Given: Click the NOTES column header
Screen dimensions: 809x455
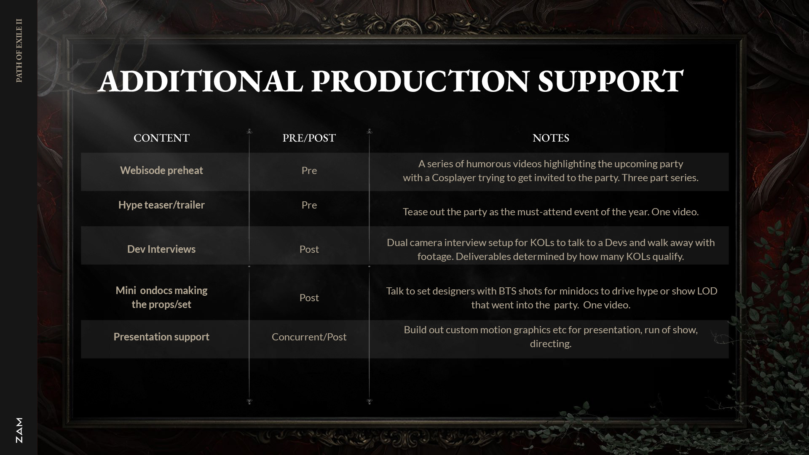Looking at the screenshot, I should 551,138.
